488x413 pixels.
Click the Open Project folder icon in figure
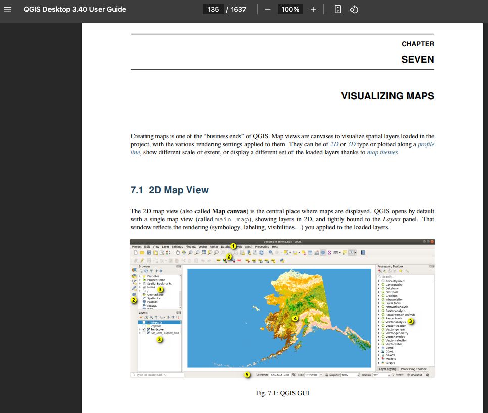pos(142,253)
